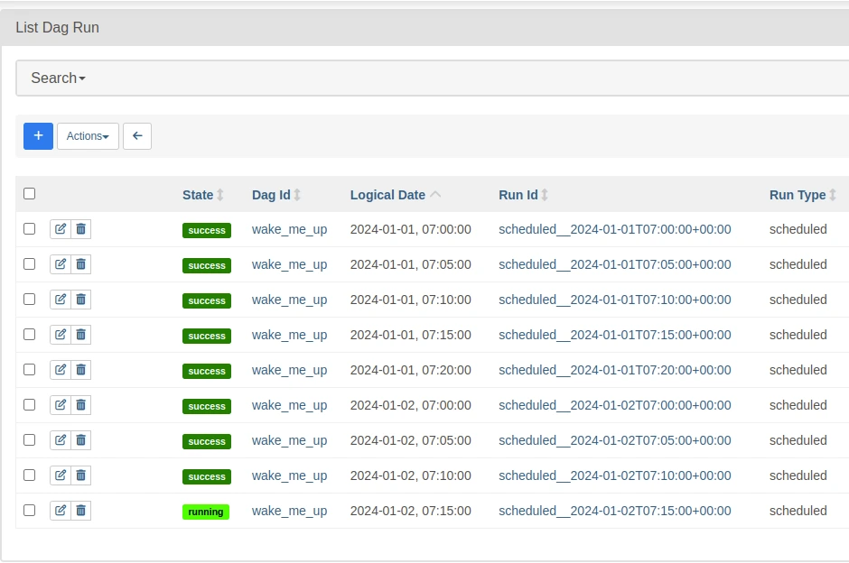The image size is (849, 563).
Task: Open run scheduled__2024-01-01T07:05:00+00:00
Action: [614, 264]
